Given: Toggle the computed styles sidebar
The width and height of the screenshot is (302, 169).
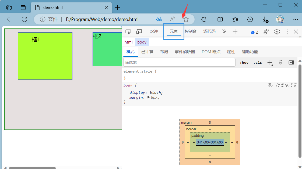Looking at the screenshot, I should point(291,63).
